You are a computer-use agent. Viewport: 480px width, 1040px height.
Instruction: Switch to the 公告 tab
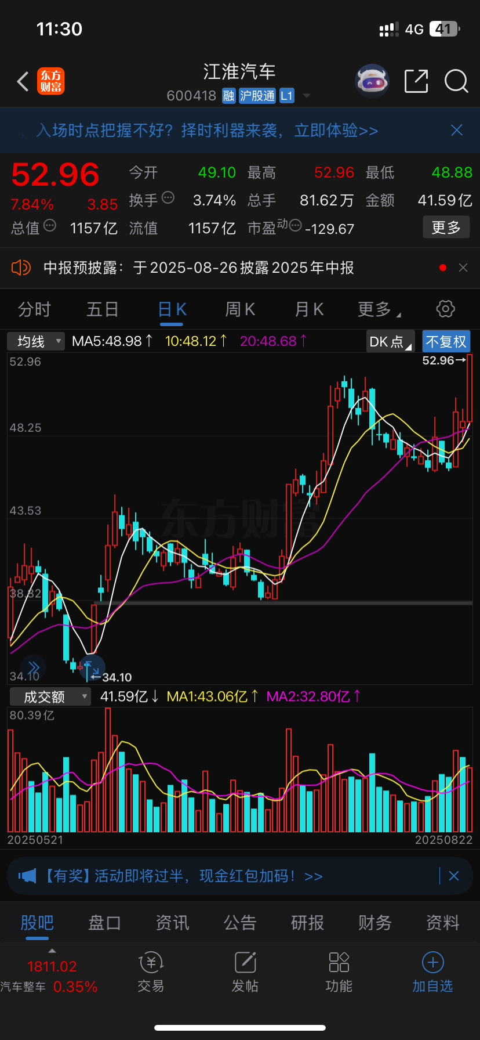tap(240, 923)
